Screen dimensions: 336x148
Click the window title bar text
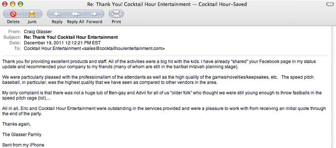167,4
